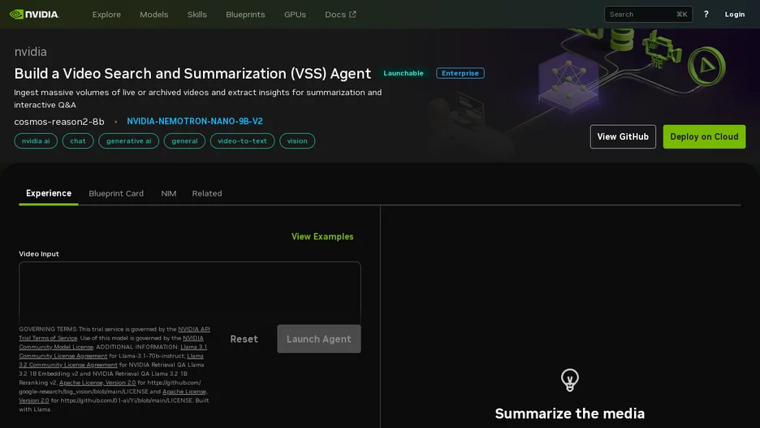Click the Launchable badge
This screenshot has height=428, width=760.
coord(404,73)
